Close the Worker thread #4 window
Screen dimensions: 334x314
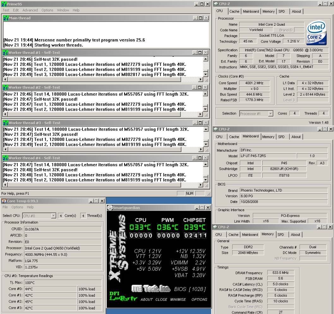(206, 158)
